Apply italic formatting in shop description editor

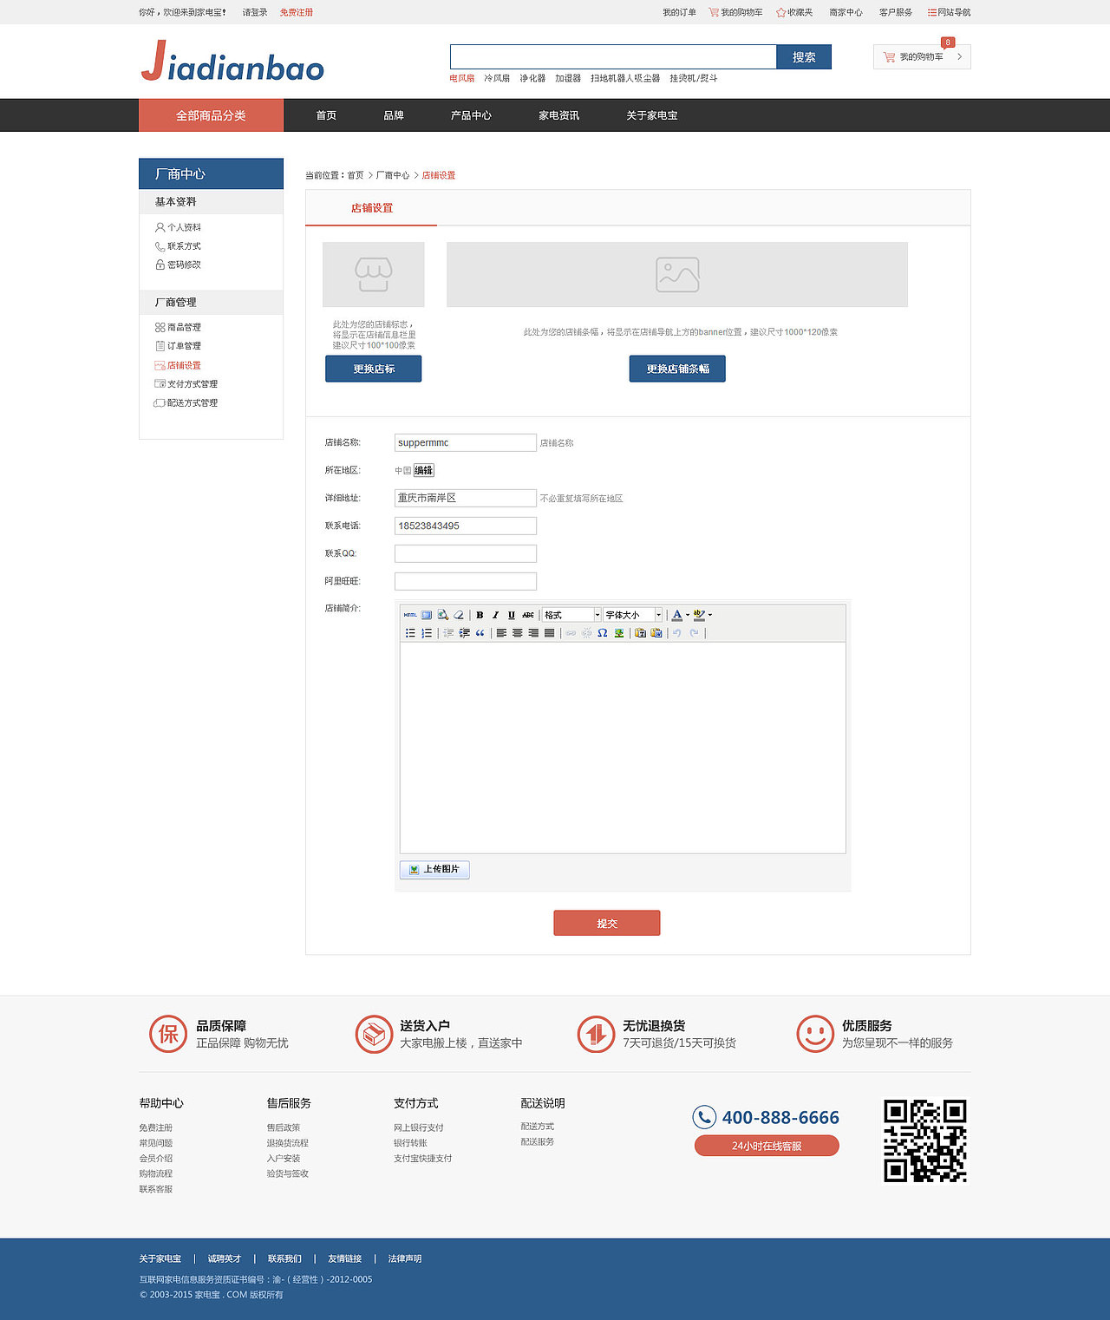[494, 614]
